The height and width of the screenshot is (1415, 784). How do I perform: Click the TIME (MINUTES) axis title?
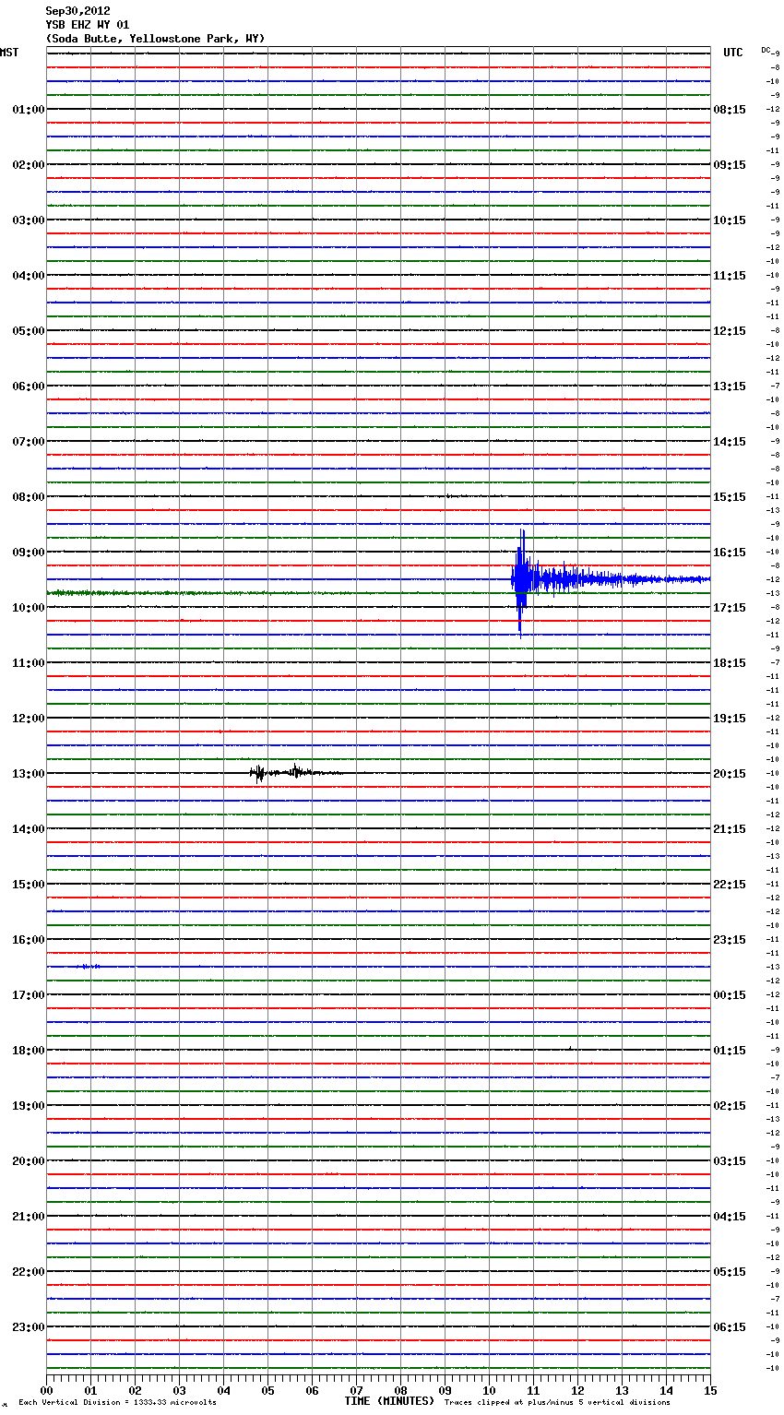click(x=389, y=1401)
